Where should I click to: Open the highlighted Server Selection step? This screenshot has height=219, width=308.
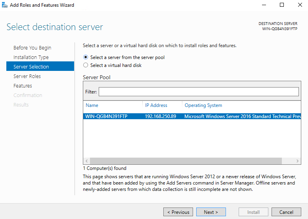click(40, 66)
